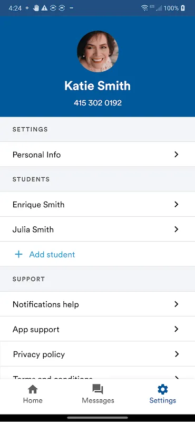Screen dimensions: 195x422
Task: Tap the battery icon in status bar
Action: click(183, 8)
